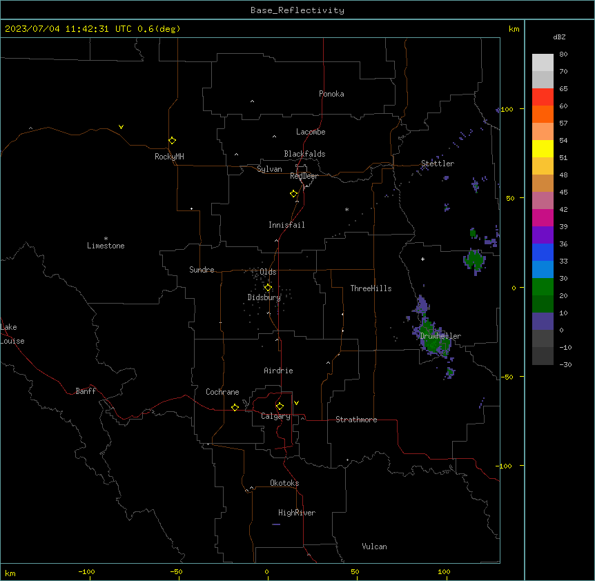
Task: Select the HighRiver label
Action: [x=297, y=513]
